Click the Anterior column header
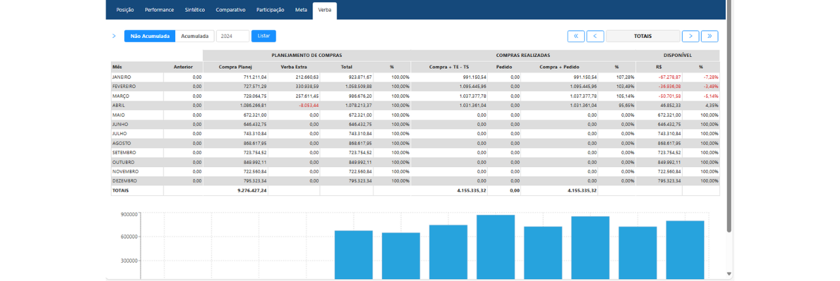The height and width of the screenshot is (281, 840). [x=183, y=67]
